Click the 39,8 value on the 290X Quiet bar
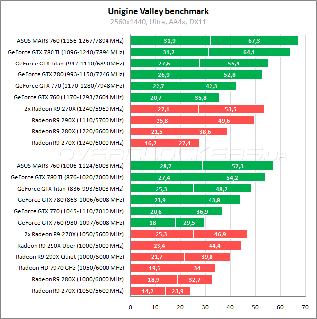Image resolution: width=317 pixels, height=319 pixels. point(207,256)
